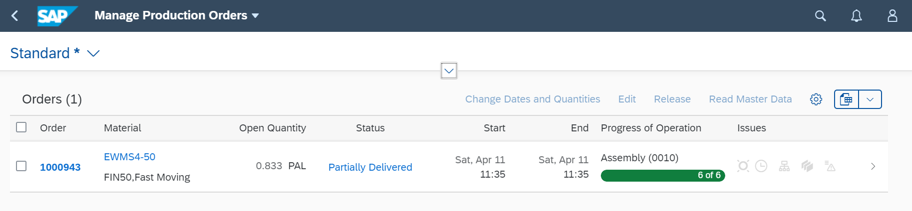Screen dimensions: 912x211
Task: Sort by the Status column header
Action: click(x=370, y=128)
